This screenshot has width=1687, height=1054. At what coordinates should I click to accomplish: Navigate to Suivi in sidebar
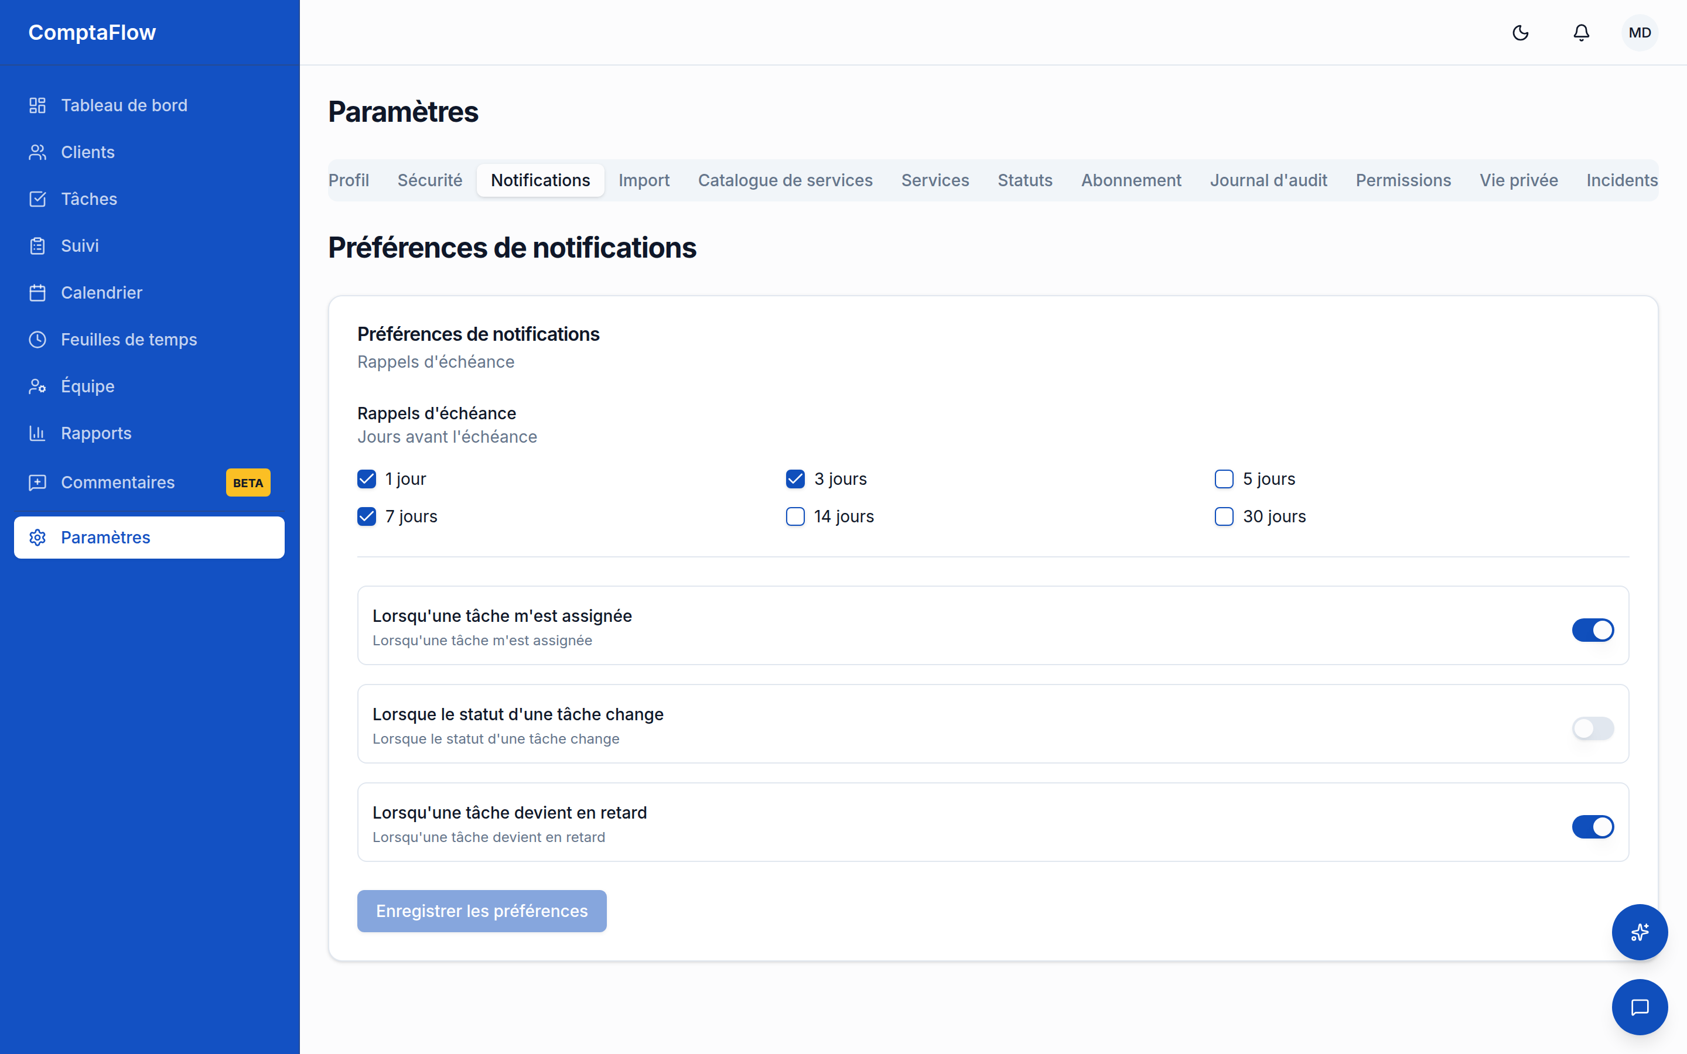pyautogui.click(x=149, y=246)
